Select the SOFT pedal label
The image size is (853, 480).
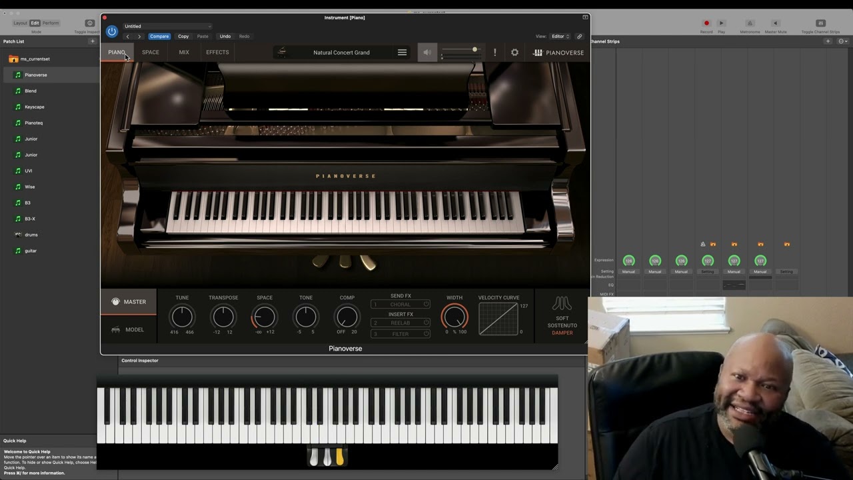click(x=562, y=318)
